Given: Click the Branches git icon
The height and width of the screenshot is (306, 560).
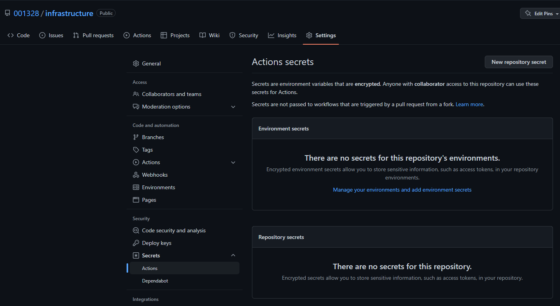Looking at the screenshot, I should point(136,137).
